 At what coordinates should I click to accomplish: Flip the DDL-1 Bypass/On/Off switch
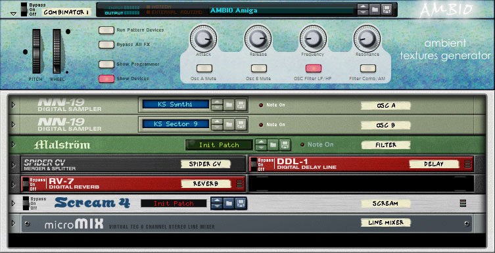(x=254, y=164)
